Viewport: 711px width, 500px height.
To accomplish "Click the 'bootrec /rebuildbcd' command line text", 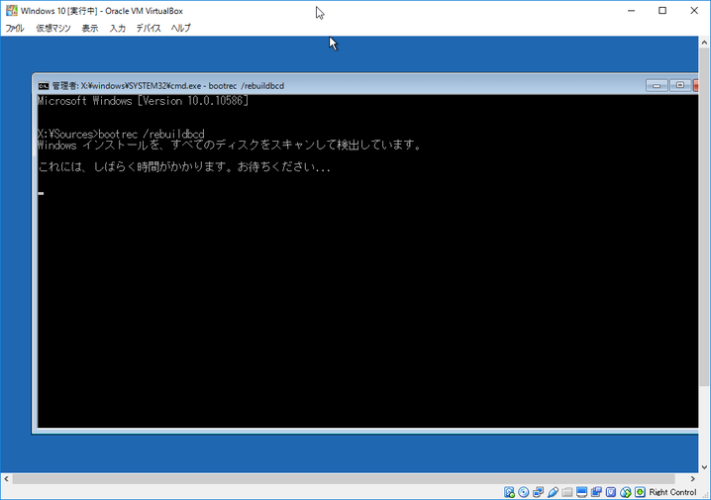I will pyautogui.click(x=152, y=134).
